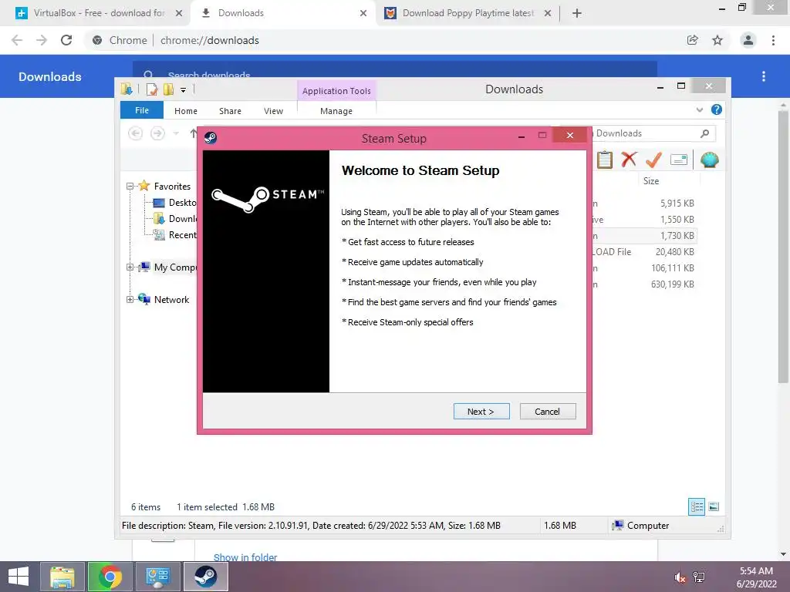This screenshot has height=592, width=790.
Task: Select the file row sized 20,480 KB
Action: click(x=644, y=252)
